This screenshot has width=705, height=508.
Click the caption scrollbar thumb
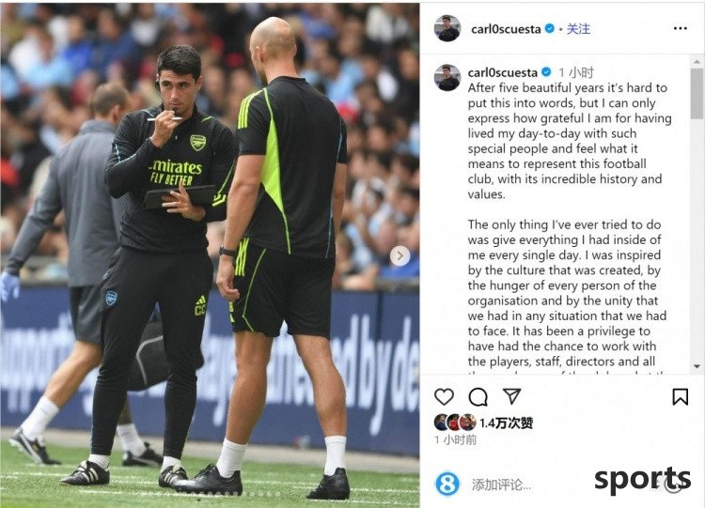pos(697,94)
